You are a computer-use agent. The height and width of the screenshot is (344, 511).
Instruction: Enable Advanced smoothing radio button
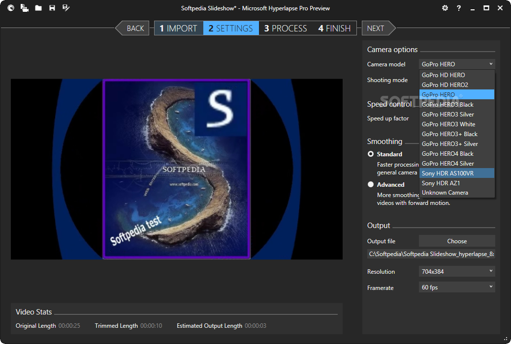tap(371, 184)
